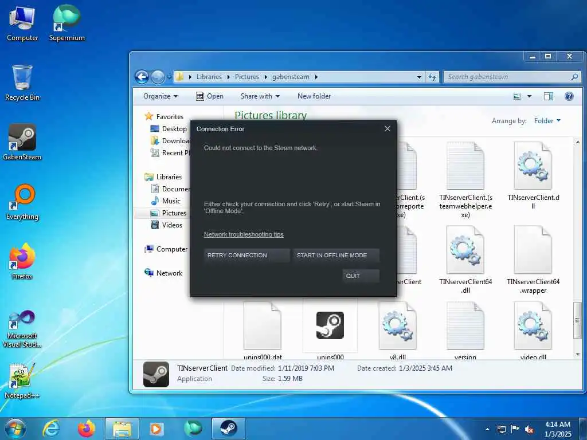Screen dimensions: 587x440
Task: Click the Pictures breadcrumb in address bar
Action: [246, 77]
